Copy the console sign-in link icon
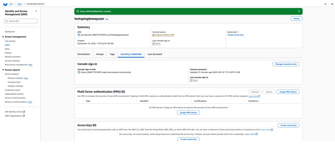This screenshot has height=144, width=335. coord(79,72)
